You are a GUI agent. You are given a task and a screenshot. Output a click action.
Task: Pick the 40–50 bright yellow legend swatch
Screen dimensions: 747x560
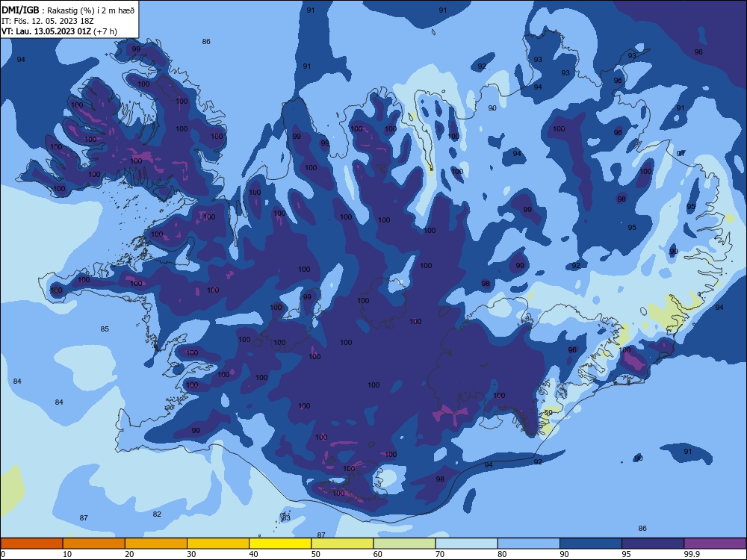point(280,544)
